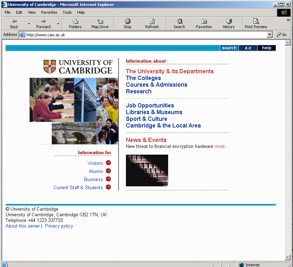
Task: Open Cambridge & the Local Area link
Action: coord(163,126)
